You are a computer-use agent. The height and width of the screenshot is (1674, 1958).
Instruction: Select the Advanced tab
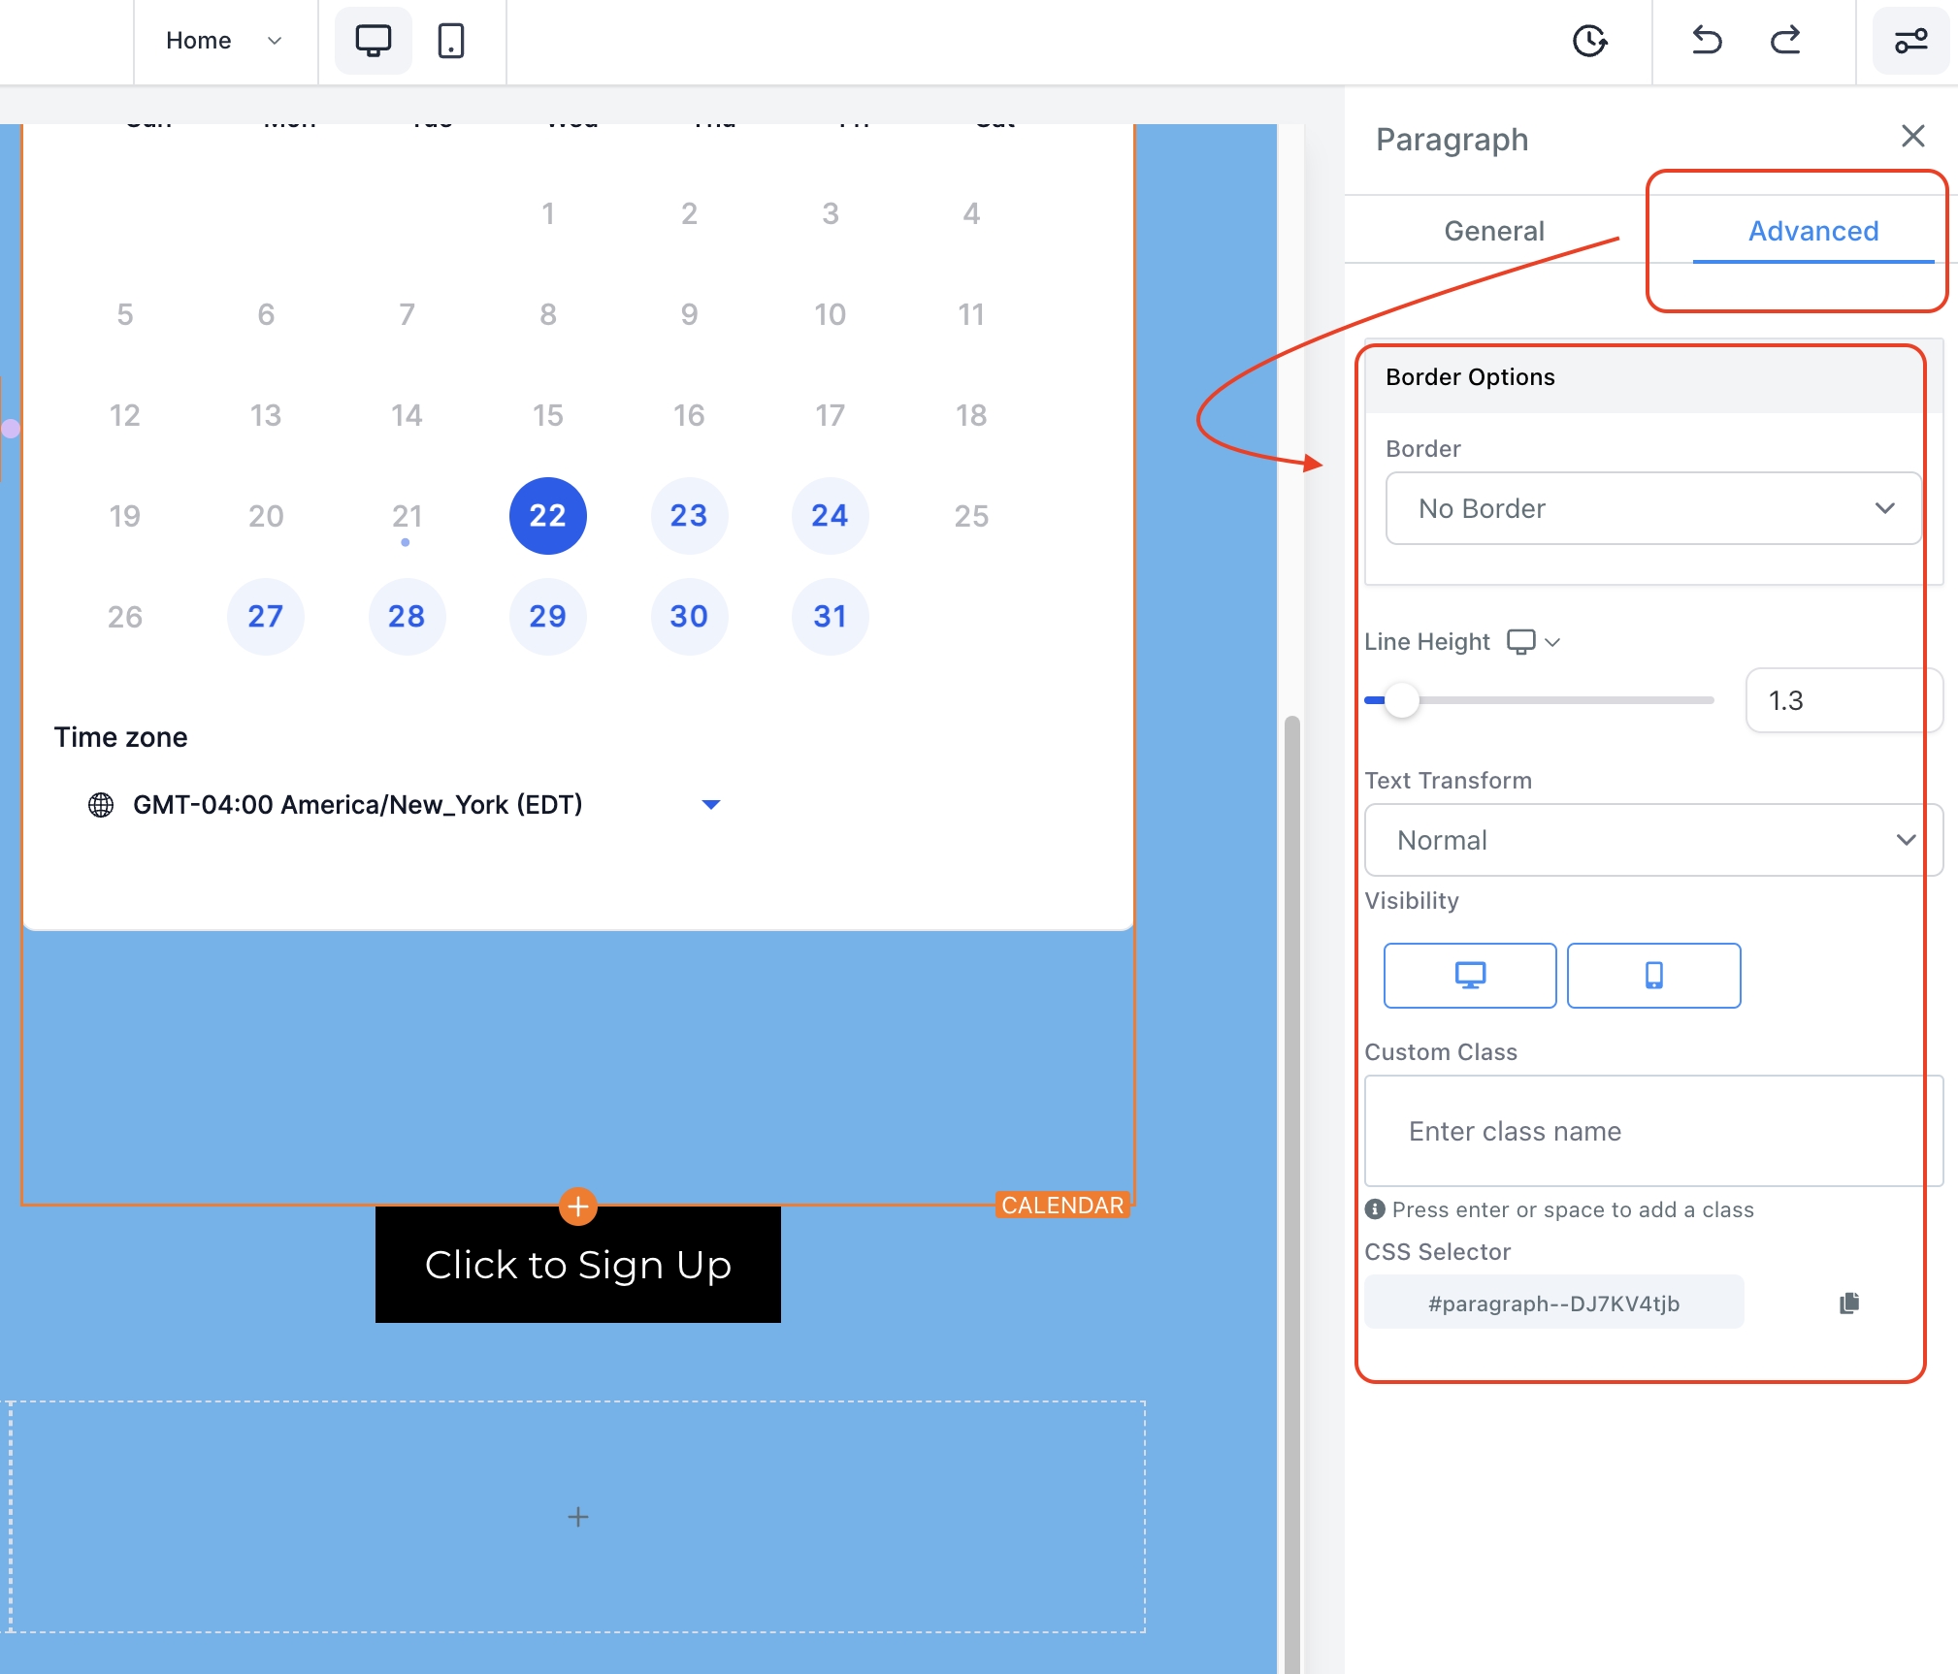[x=1812, y=231]
